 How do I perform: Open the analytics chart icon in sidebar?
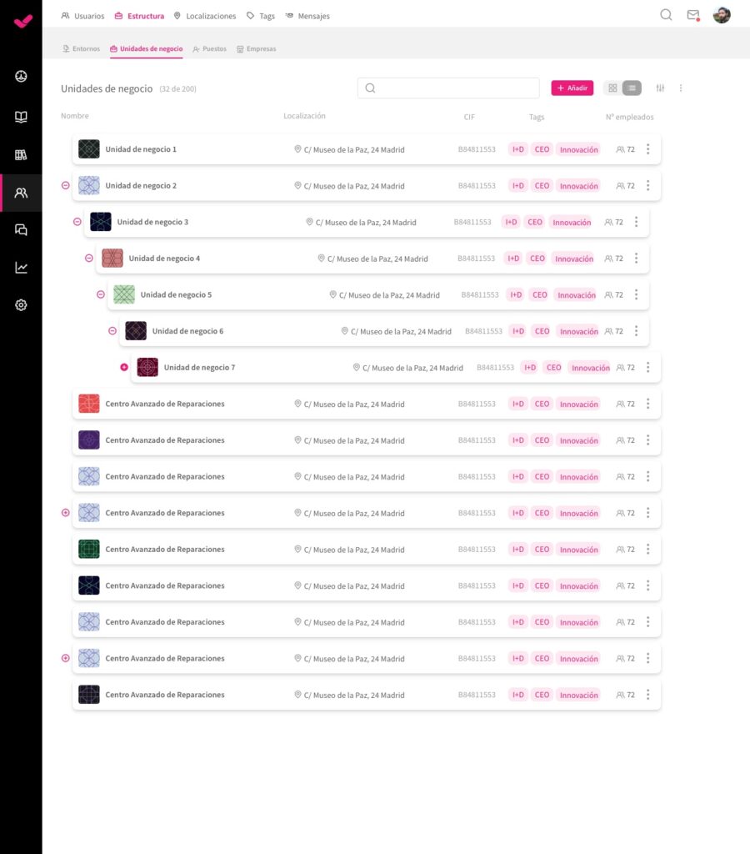21,268
